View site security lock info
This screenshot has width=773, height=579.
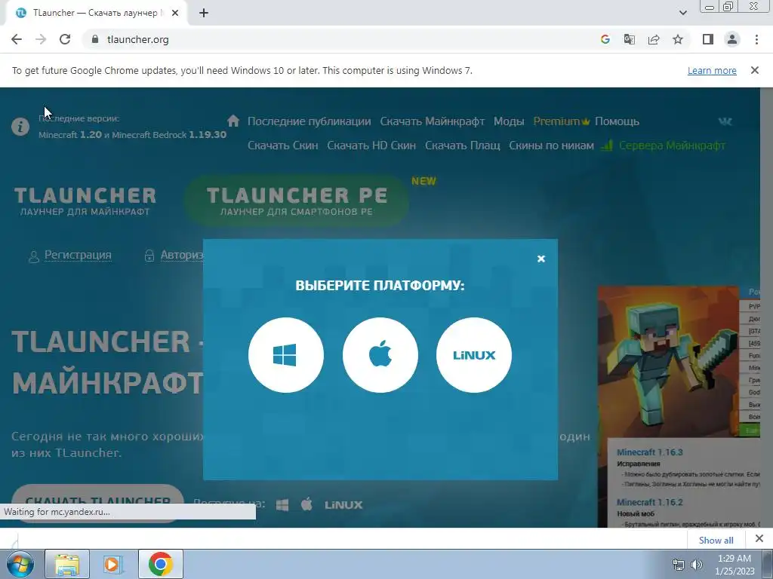pyautogui.click(x=95, y=39)
